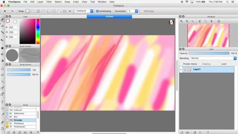Select the Eraser tool

(2, 26)
